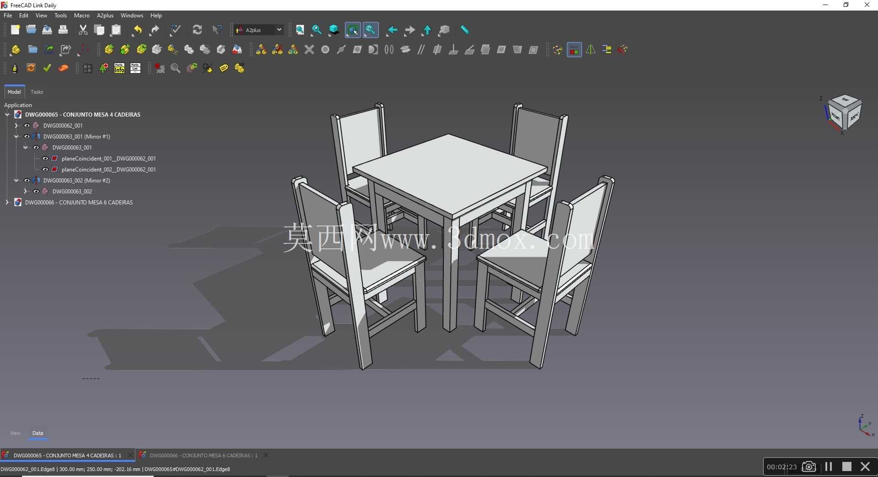Expand the DWG000062_001 tree node

(16, 125)
